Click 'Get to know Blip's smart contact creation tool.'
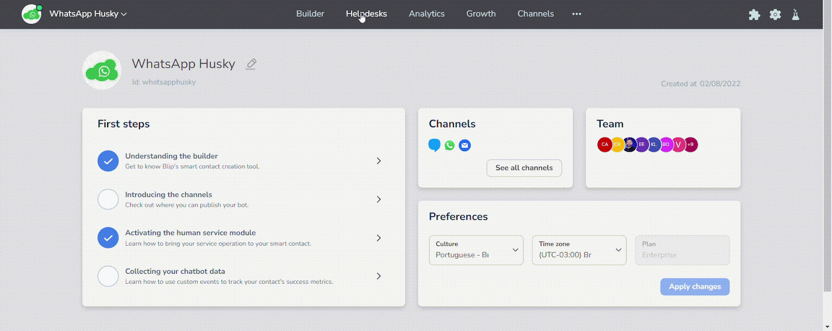Viewport: 832px width, 331px height. coord(192,166)
